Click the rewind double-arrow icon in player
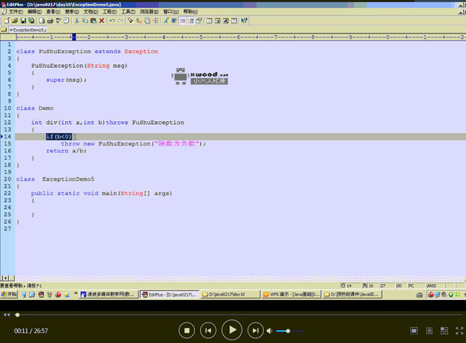This screenshot has width=466, height=343. coord(7,315)
